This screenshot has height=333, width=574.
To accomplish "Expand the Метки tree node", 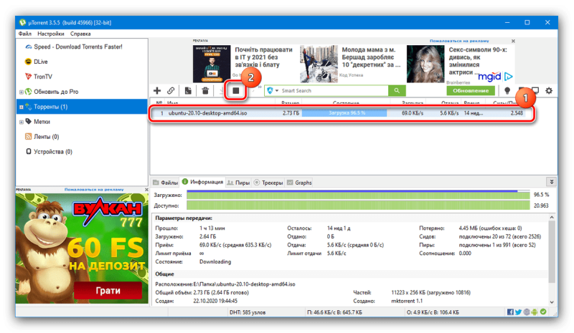I will (22, 122).
